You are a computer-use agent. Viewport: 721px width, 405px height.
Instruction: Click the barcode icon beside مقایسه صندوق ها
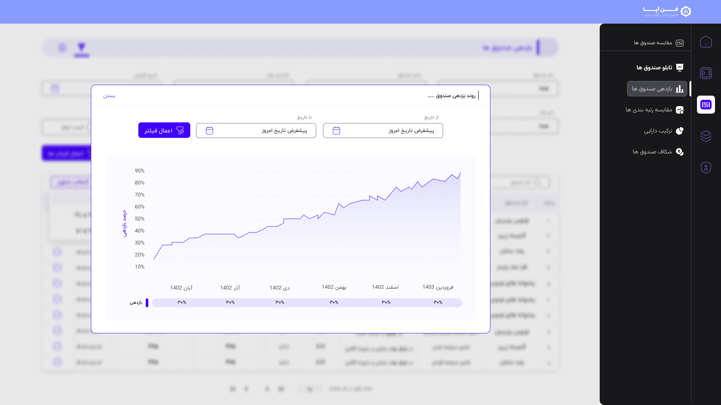coord(680,43)
